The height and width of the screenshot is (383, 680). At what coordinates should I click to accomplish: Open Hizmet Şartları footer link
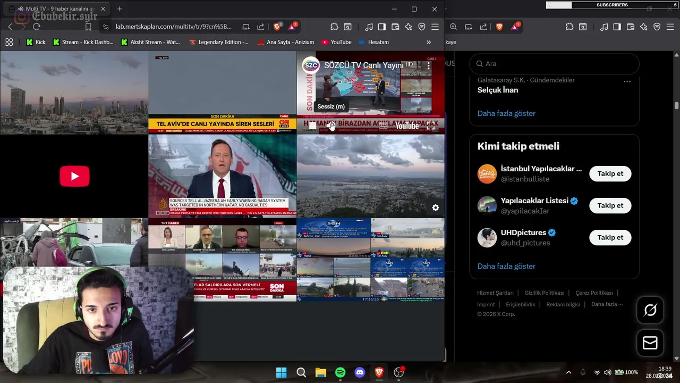coord(495,293)
